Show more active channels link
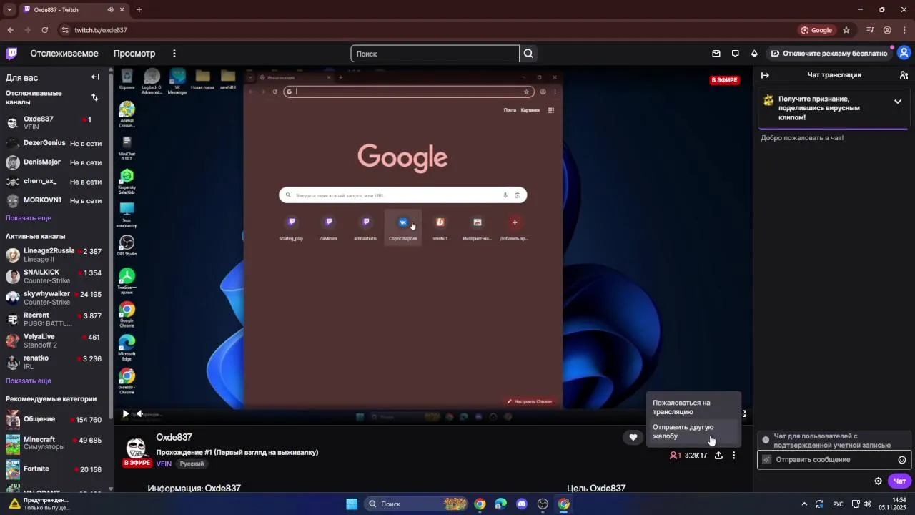This screenshot has width=915, height=515. (29, 381)
